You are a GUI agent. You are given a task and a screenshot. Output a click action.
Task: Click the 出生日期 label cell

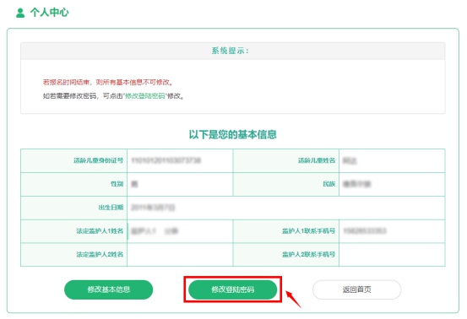(73, 208)
